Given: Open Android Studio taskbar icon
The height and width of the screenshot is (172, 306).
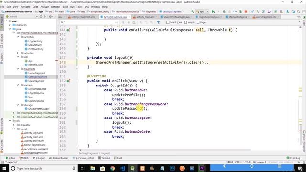Looking at the screenshot, I should point(132,168).
